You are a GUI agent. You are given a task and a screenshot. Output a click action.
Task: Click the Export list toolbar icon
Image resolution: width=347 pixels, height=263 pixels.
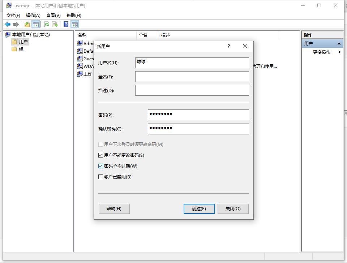(55, 24)
